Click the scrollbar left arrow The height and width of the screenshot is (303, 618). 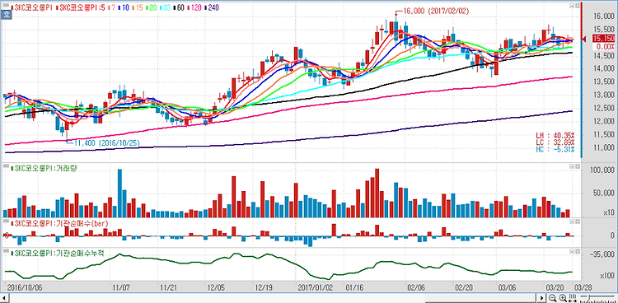click(4, 298)
